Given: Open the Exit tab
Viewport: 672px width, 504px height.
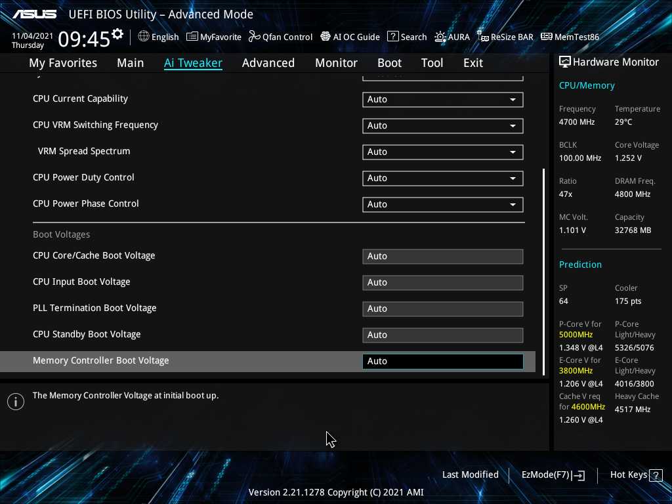Looking at the screenshot, I should pyautogui.click(x=473, y=63).
